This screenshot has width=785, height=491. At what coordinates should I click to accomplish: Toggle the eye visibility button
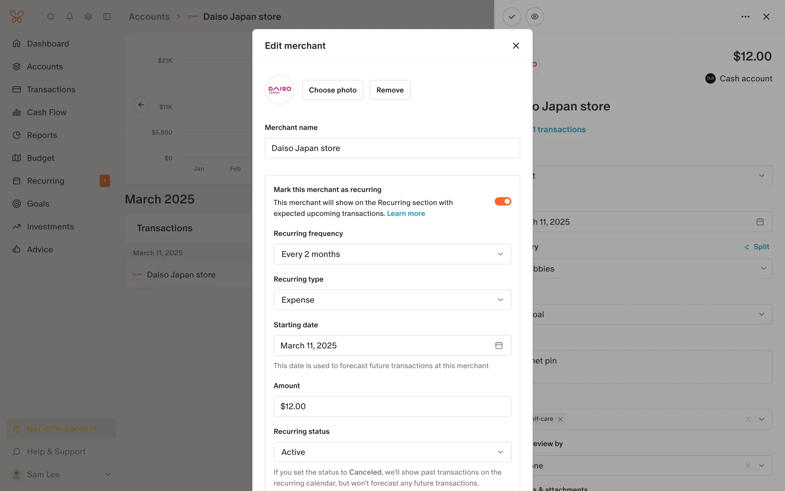(534, 17)
